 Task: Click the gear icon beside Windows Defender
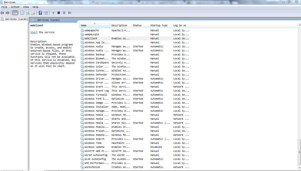point(82,75)
